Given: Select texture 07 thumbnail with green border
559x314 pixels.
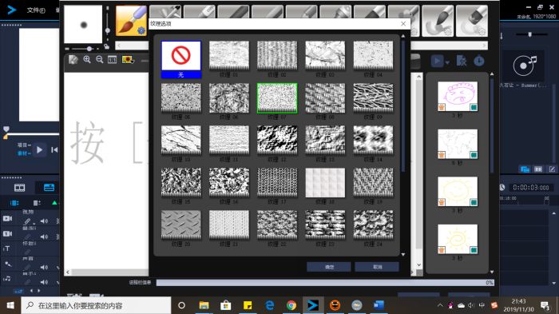Looking at the screenshot, I should coord(277,98).
